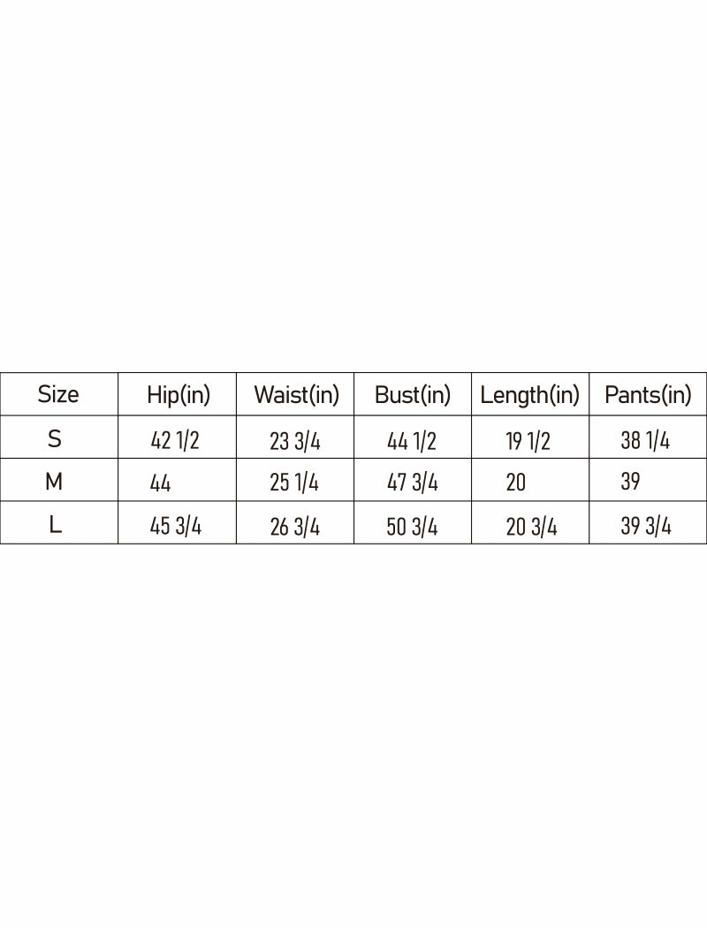Select bust value 50 3/4 in L row
Screen dimensions: 707x928
click(x=412, y=527)
